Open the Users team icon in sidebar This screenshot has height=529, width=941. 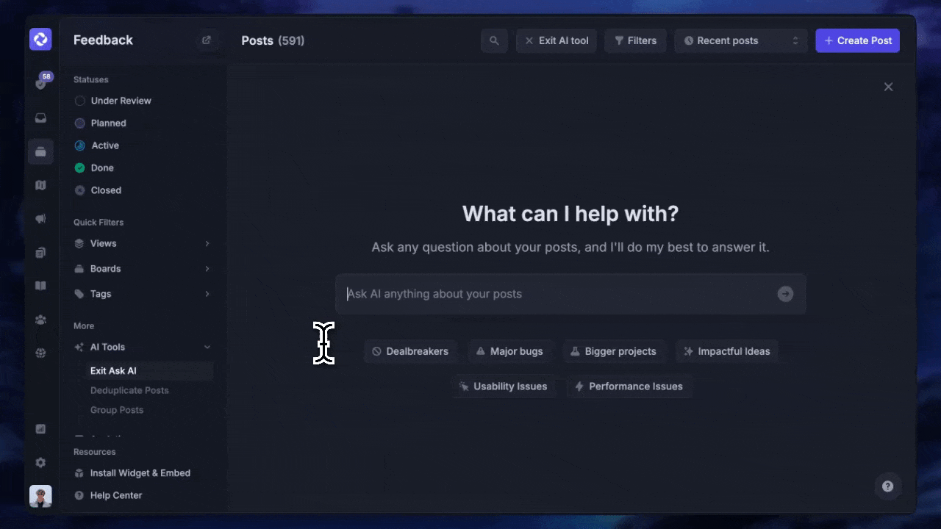pyautogui.click(x=40, y=319)
